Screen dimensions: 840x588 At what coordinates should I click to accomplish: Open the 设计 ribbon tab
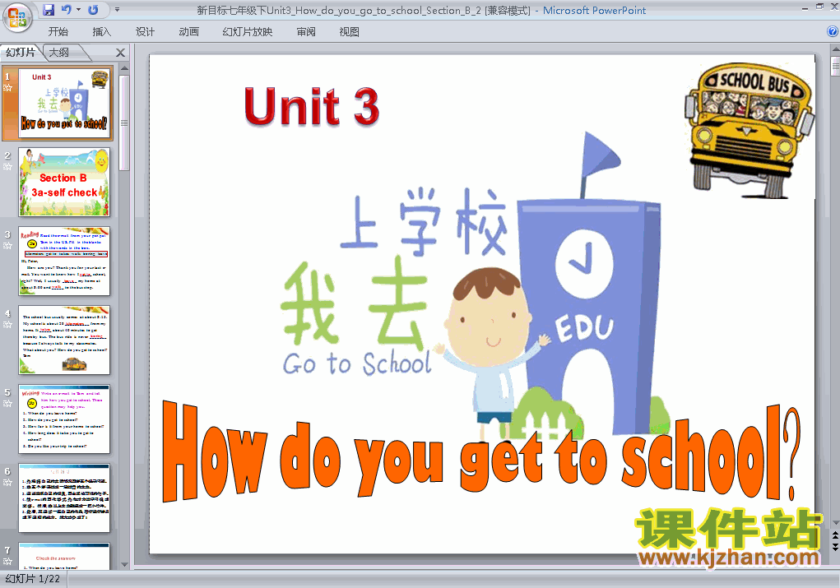tap(145, 31)
